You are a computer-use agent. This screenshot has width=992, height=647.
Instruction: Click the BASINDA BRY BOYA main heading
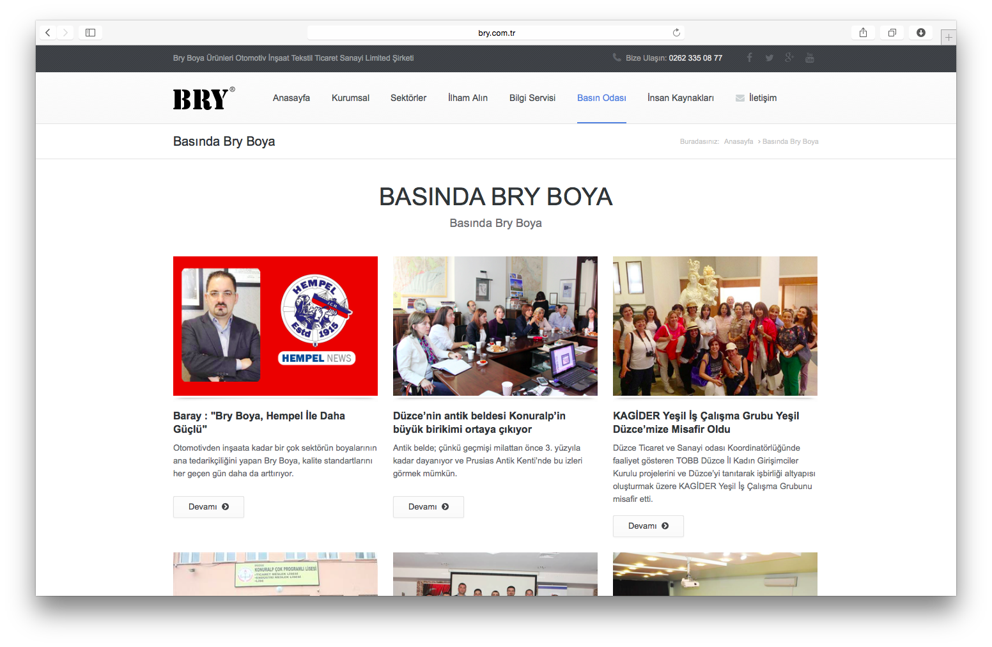pos(496,197)
